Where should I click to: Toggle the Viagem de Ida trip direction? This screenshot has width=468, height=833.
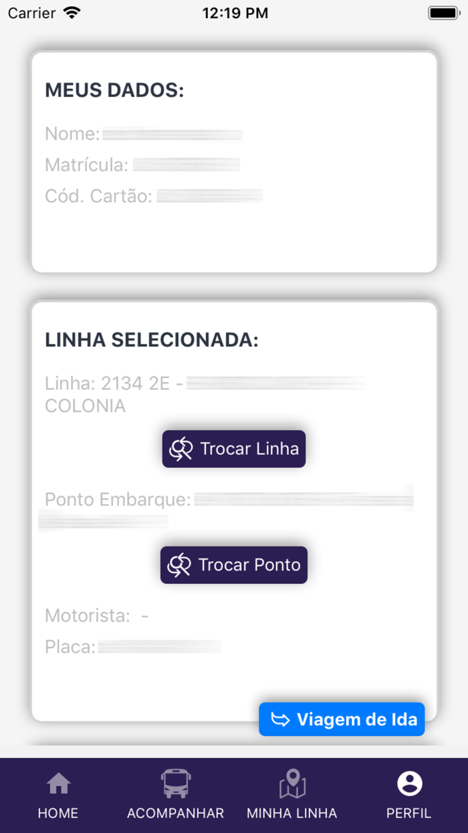click(x=342, y=720)
